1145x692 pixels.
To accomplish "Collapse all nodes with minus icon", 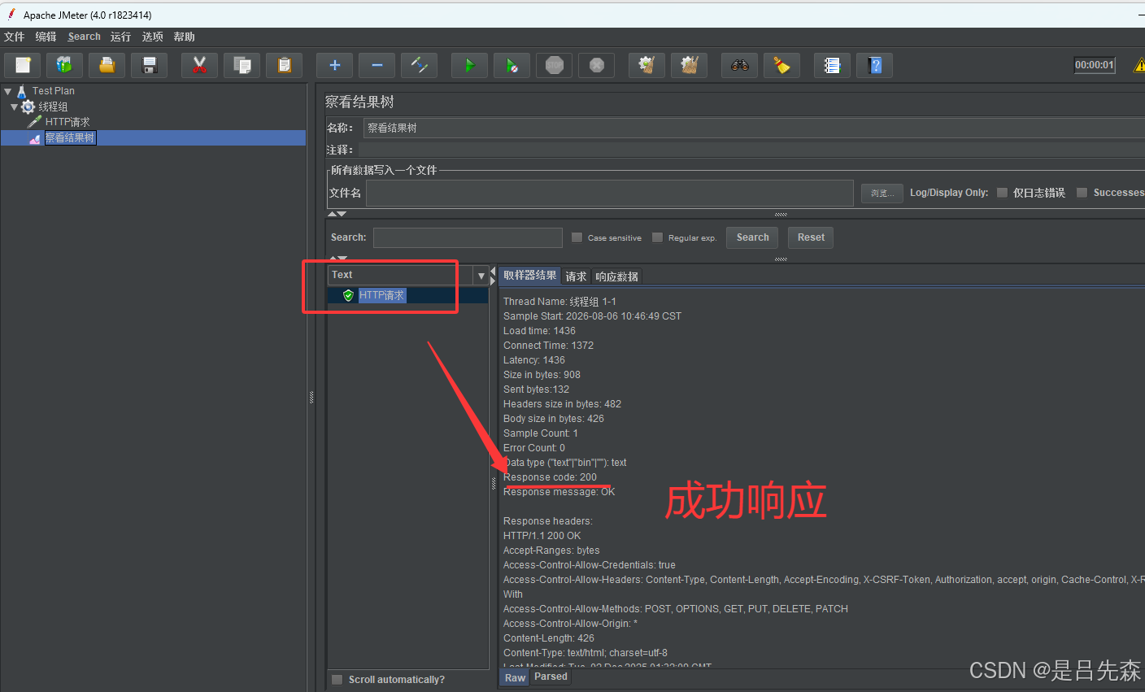I will [x=377, y=65].
